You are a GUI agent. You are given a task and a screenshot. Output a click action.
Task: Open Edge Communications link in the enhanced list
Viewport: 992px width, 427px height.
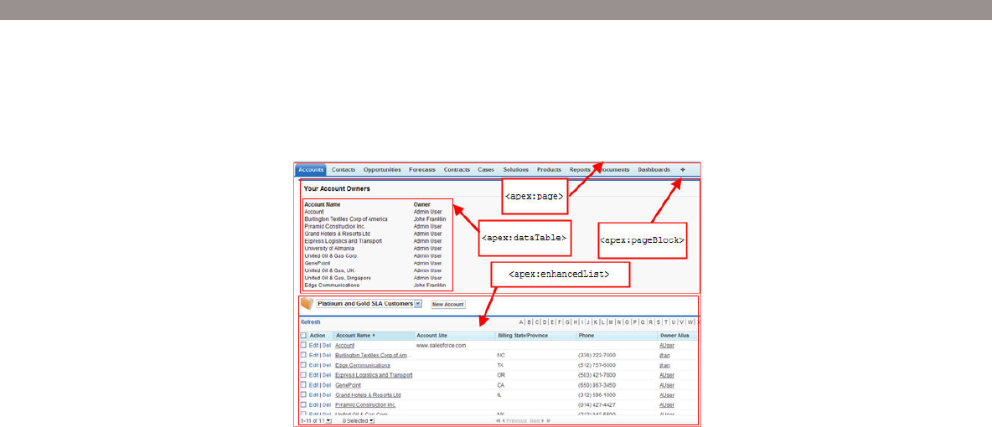coord(363,365)
